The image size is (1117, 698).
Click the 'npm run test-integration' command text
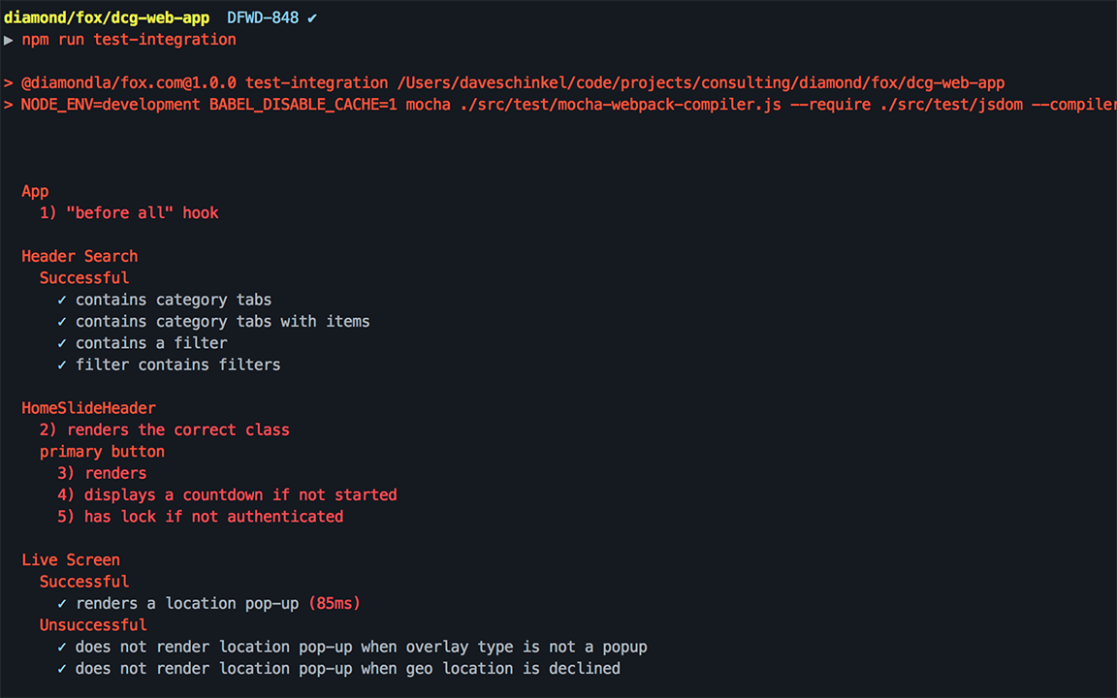click(129, 40)
